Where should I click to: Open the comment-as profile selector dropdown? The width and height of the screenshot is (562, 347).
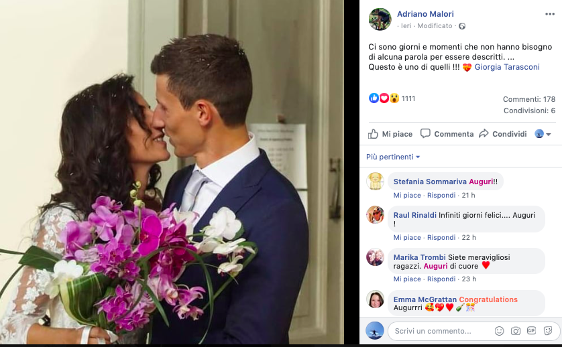543,134
